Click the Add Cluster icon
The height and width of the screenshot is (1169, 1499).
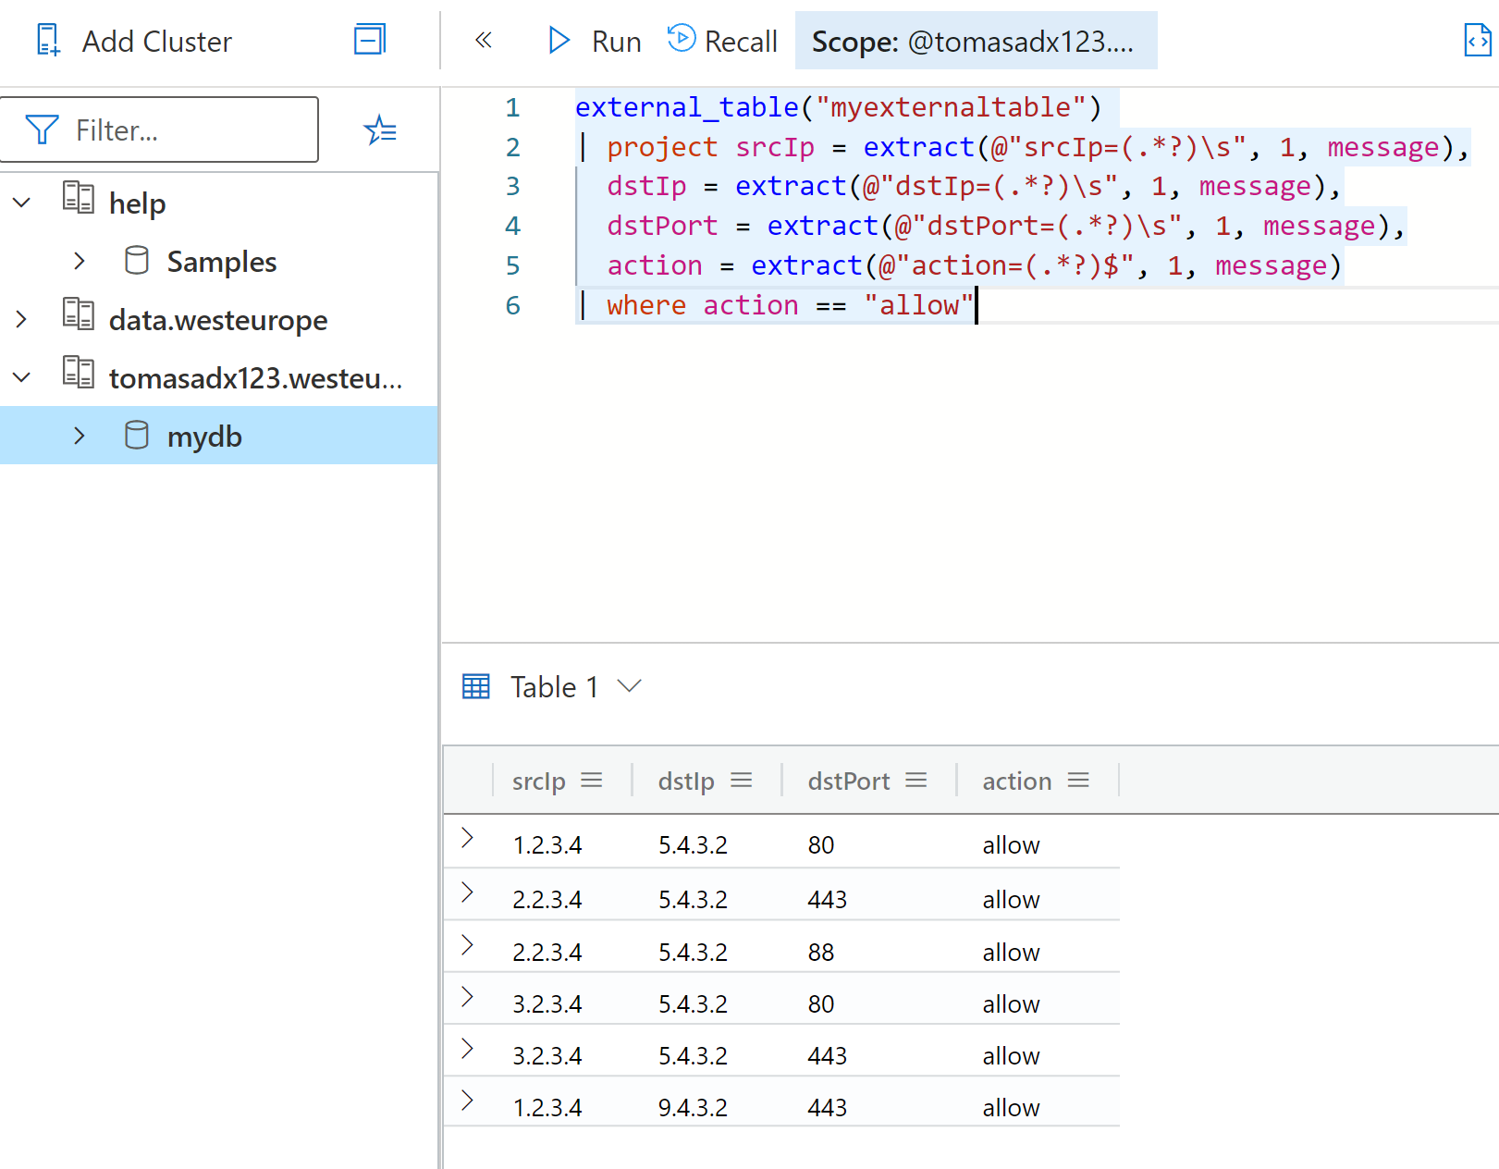48,41
